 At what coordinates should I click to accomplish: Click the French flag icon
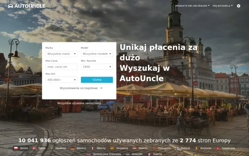[x=149, y=154]
